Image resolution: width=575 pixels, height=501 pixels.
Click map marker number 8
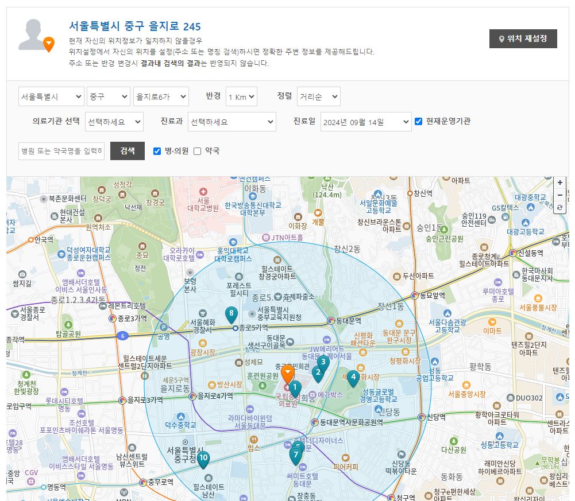pyautogui.click(x=231, y=314)
